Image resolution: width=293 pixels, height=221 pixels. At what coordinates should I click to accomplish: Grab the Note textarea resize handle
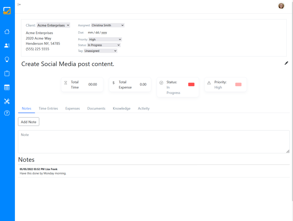point(288,151)
